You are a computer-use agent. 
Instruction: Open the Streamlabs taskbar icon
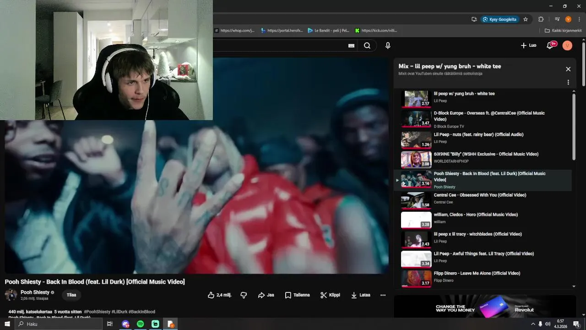click(x=156, y=324)
